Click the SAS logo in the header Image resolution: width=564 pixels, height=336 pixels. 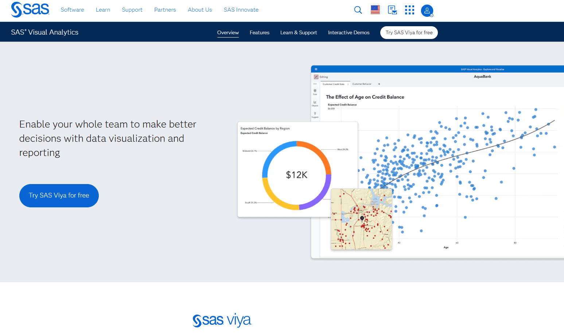tap(30, 9)
